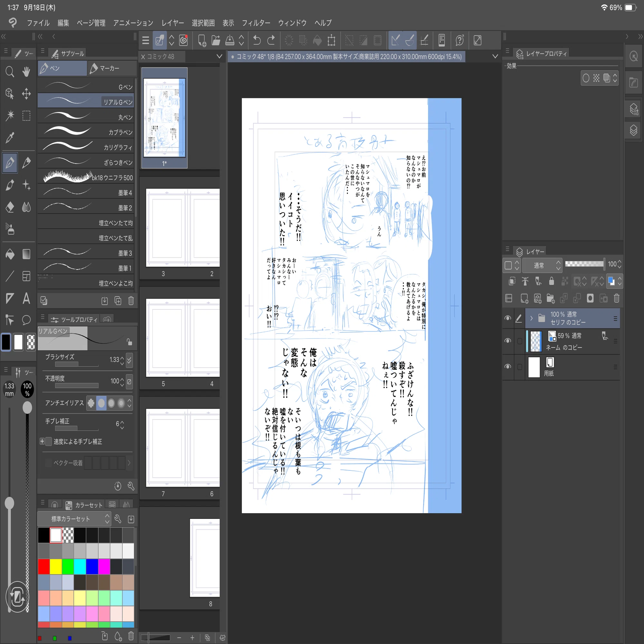
Task: Select the カブラペン sub tool
Action: tap(86, 131)
